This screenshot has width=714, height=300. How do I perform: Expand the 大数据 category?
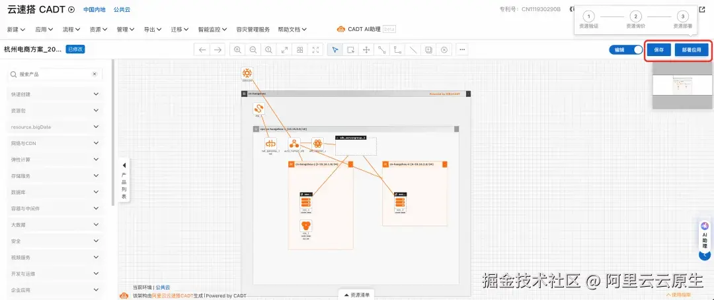click(55, 225)
